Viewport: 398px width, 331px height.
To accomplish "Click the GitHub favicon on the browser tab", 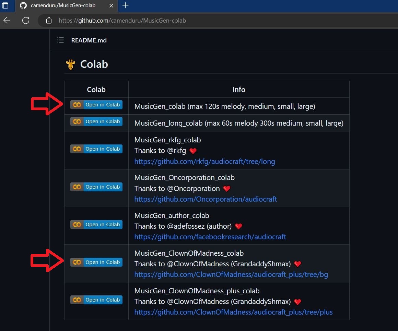I will pyautogui.click(x=23, y=5).
